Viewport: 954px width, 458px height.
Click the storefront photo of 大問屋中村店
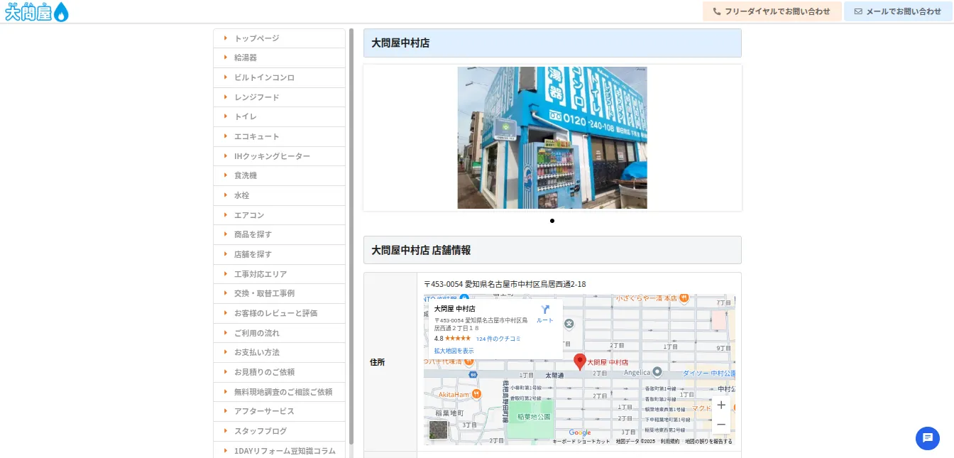point(552,138)
